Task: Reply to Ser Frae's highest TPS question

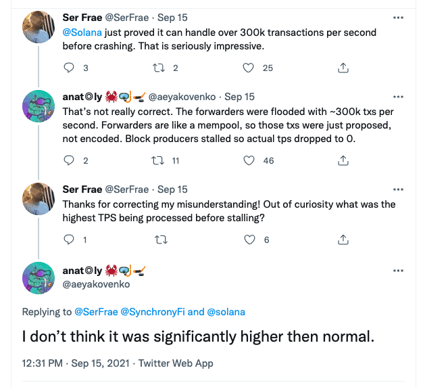Action: pos(68,240)
